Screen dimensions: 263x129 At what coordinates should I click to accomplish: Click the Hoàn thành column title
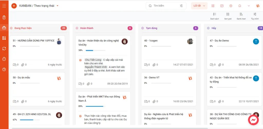[x=87, y=28]
